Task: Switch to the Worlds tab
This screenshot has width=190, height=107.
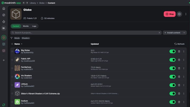Action: point(26,26)
